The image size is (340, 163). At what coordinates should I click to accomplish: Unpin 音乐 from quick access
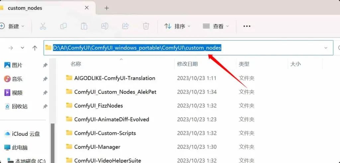[x=45, y=79]
